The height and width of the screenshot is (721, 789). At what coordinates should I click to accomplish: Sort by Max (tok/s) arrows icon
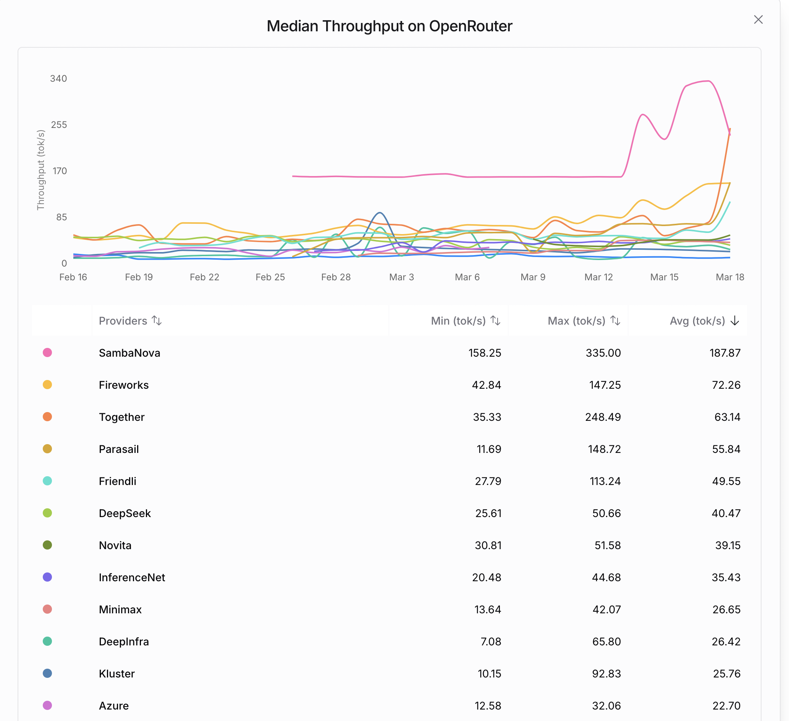pyautogui.click(x=615, y=320)
